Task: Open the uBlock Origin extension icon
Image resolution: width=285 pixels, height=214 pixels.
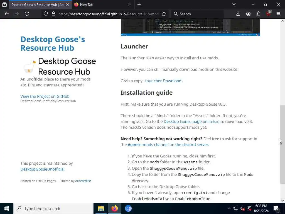Action: pos(269,14)
